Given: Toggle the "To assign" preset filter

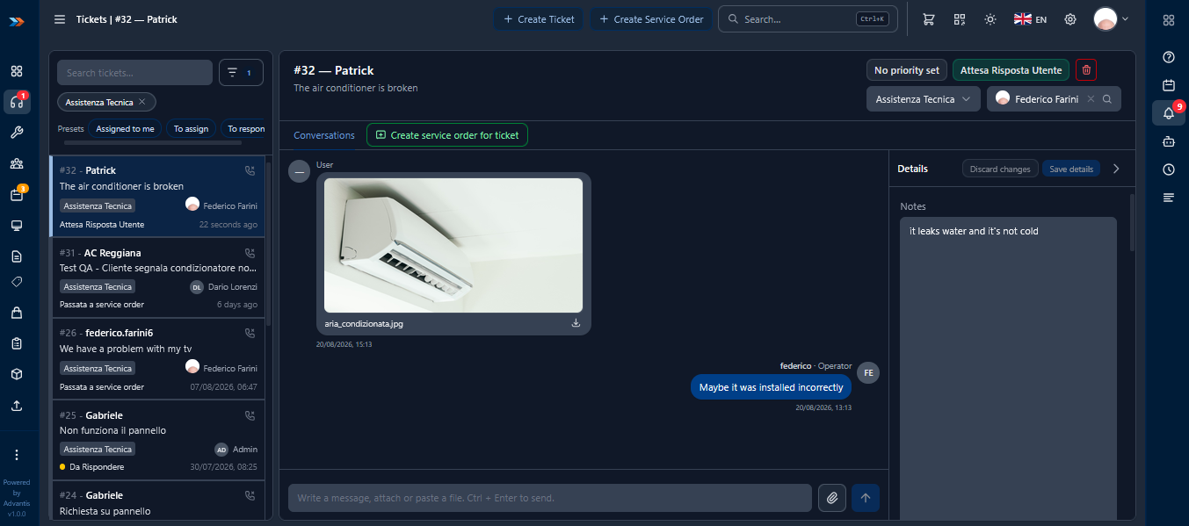Looking at the screenshot, I should [191, 129].
